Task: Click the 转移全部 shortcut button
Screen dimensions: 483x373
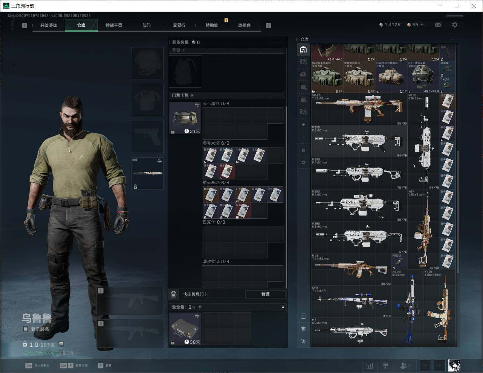Action: (74, 365)
